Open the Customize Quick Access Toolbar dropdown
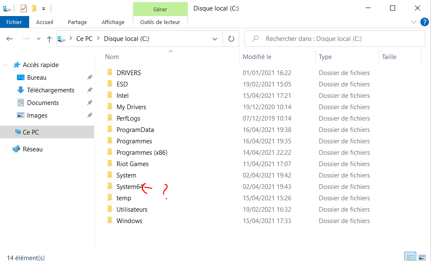This screenshot has width=431, height=261. [43, 8]
